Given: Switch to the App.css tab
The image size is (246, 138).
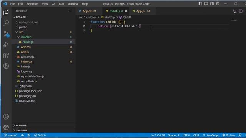Looking at the screenshot, I should click(x=89, y=11).
